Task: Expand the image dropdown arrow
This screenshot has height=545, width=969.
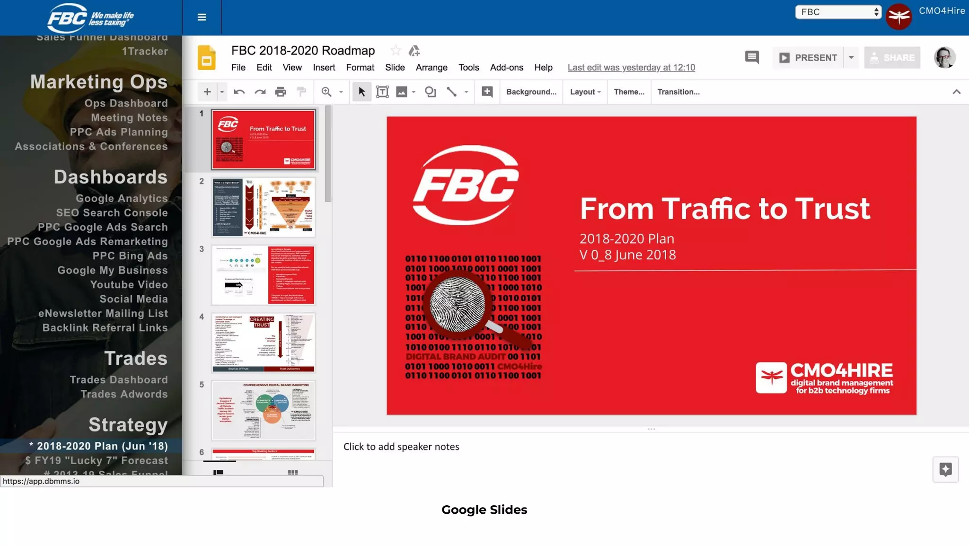Action: pyautogui.click(x=414, y=92)
